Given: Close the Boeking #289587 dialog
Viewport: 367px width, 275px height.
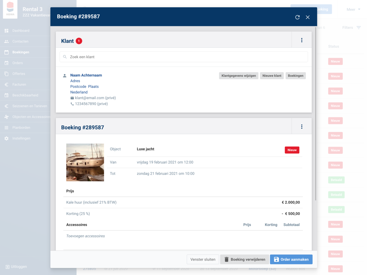Looking at the screenshot, I should 308,17.
